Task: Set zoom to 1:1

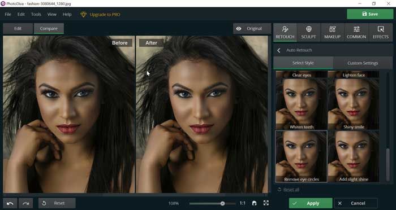Action: 243,203
